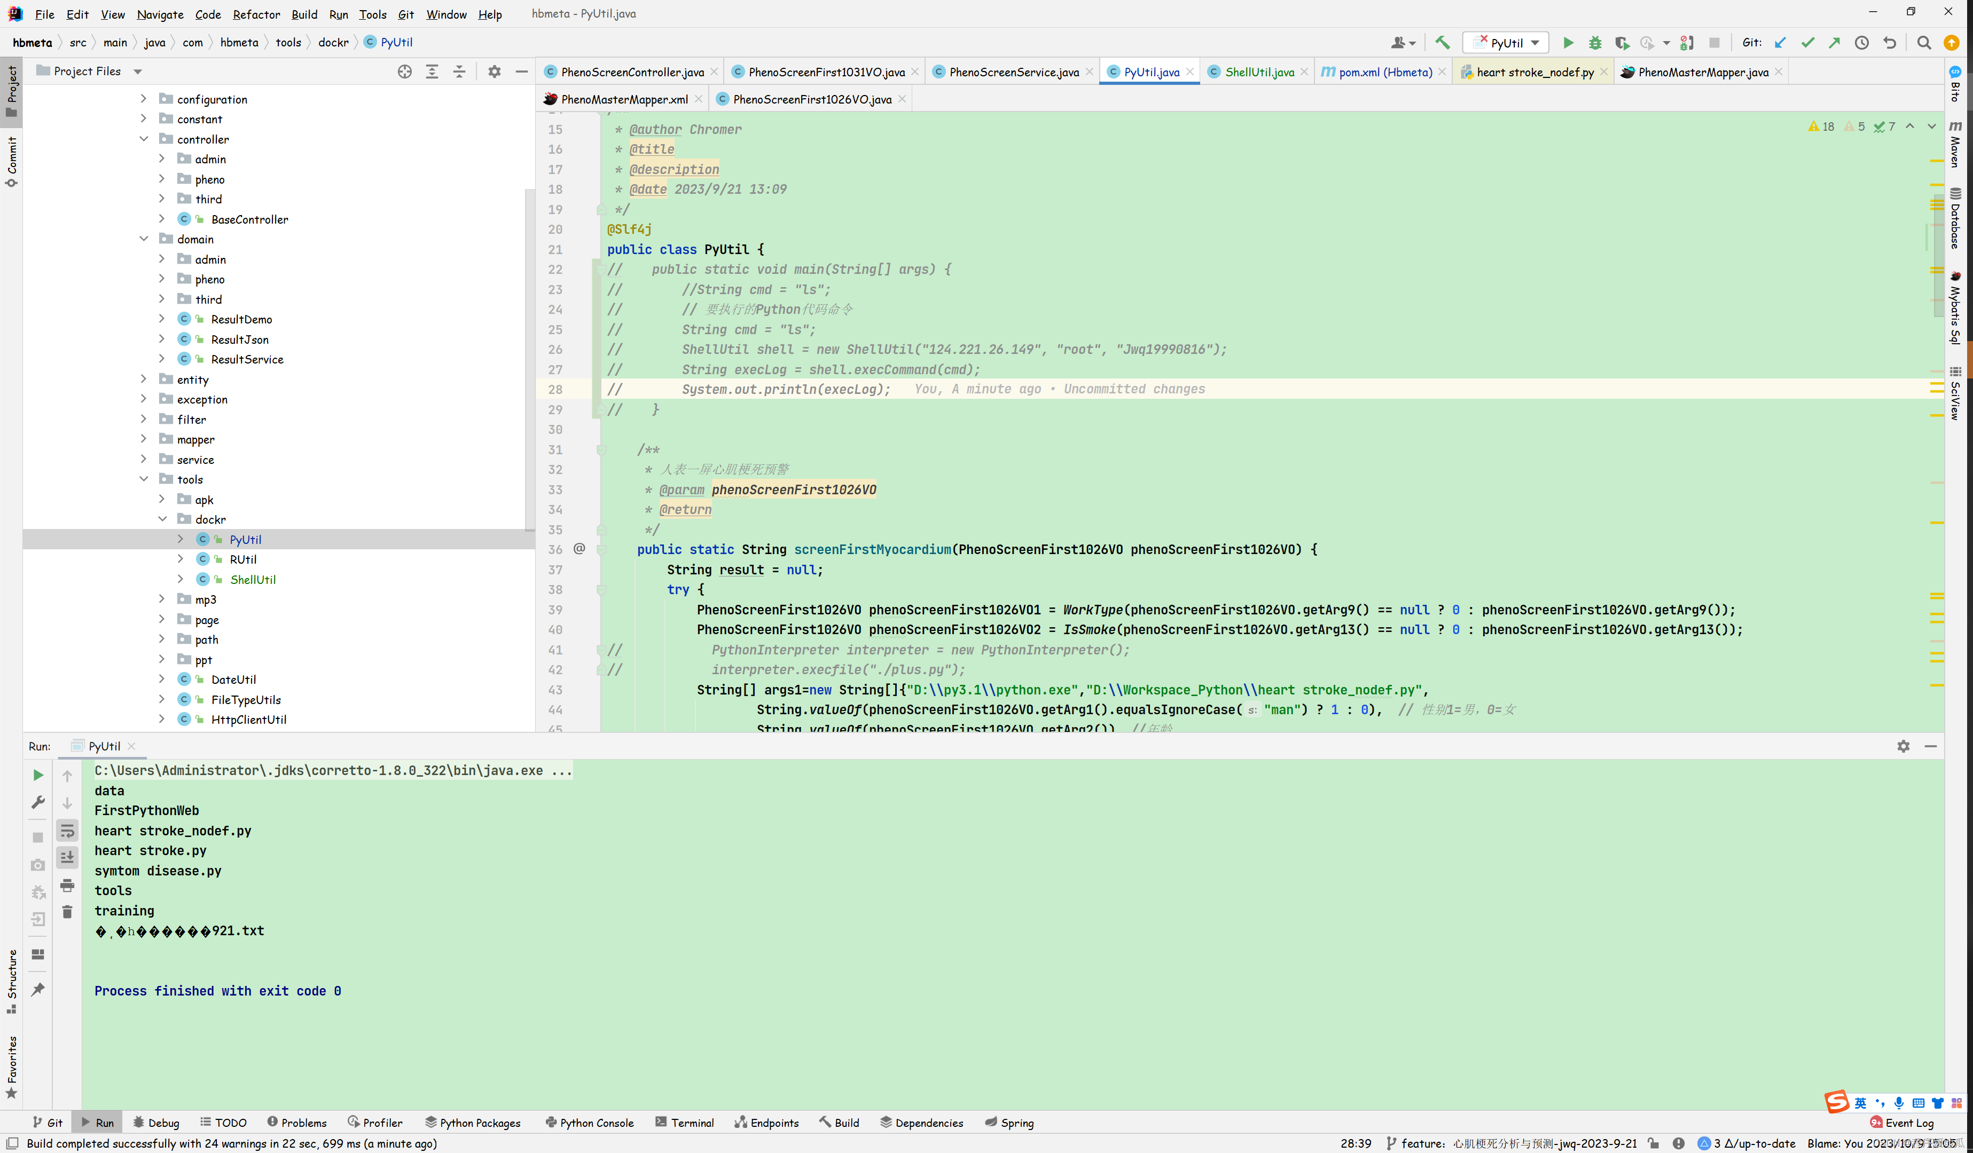
Task: Rollback changes with the undo arrow icon
Action: pyautogui.click(x=1889, y=43)
